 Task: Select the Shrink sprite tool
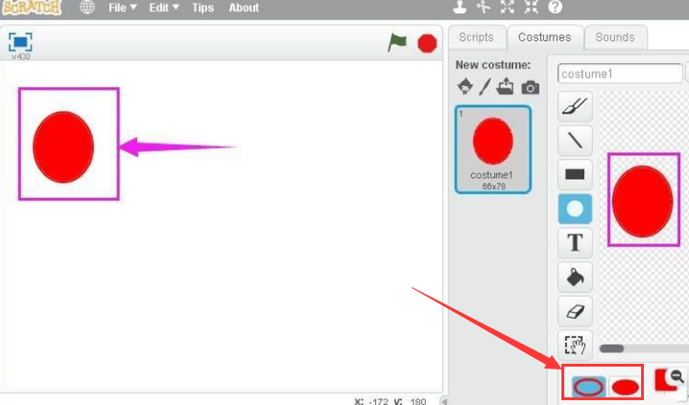(x=532, y=7)
